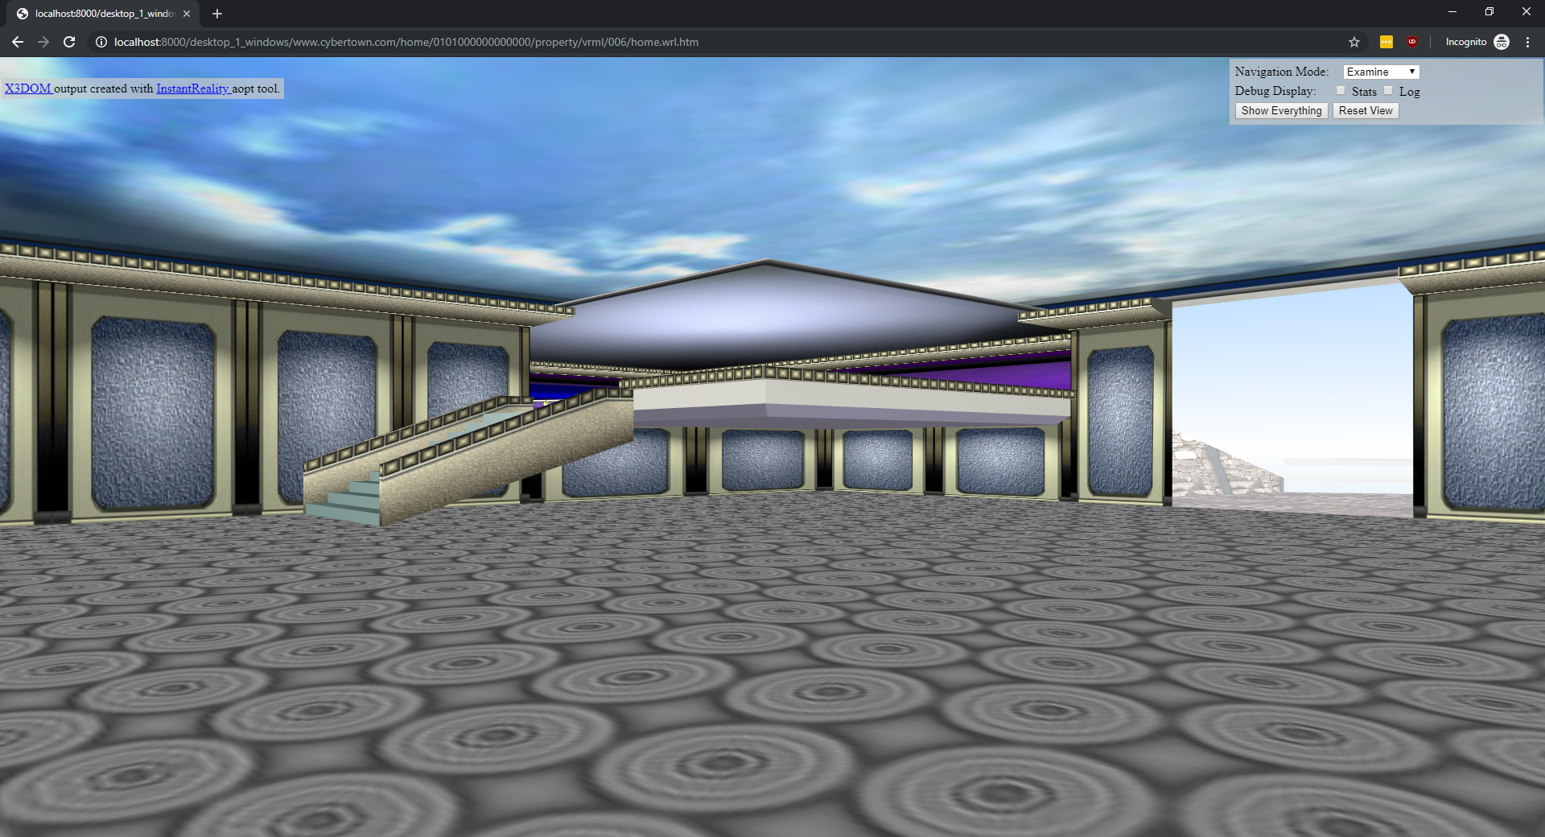1545x837 pixels.
Task: Open Chrome's three-dot menu icon
Action: click(x=1528, y=42)
